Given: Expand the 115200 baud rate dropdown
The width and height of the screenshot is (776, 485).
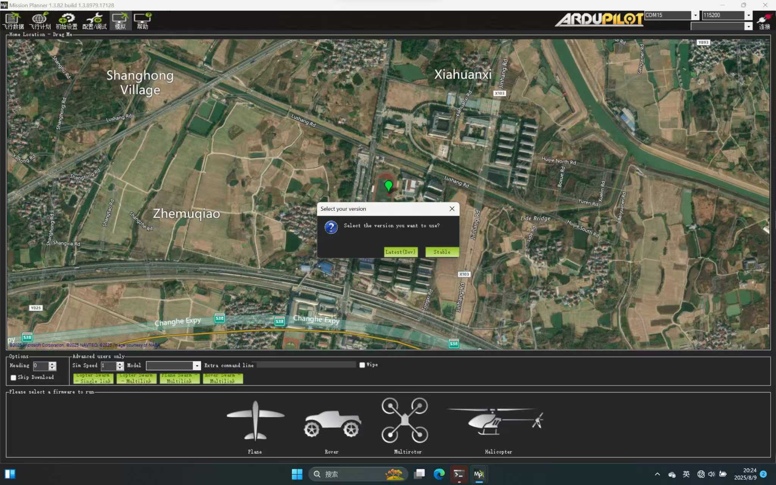Looking at the screenshot, I should [x=748, y=15].
